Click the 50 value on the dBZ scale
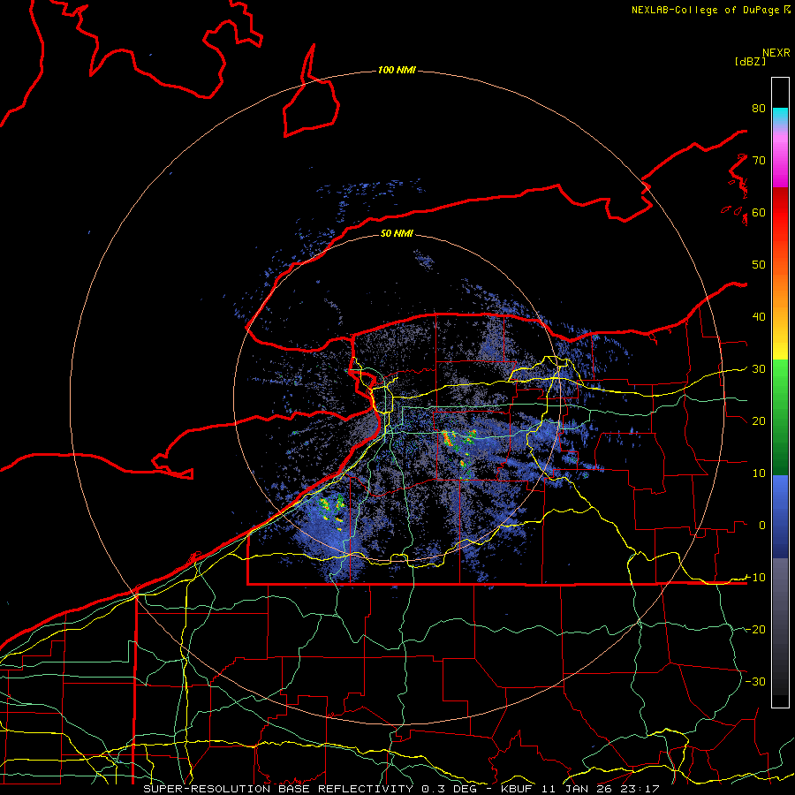Viewport: 795px width, 795px height. [x=759, y=265]
